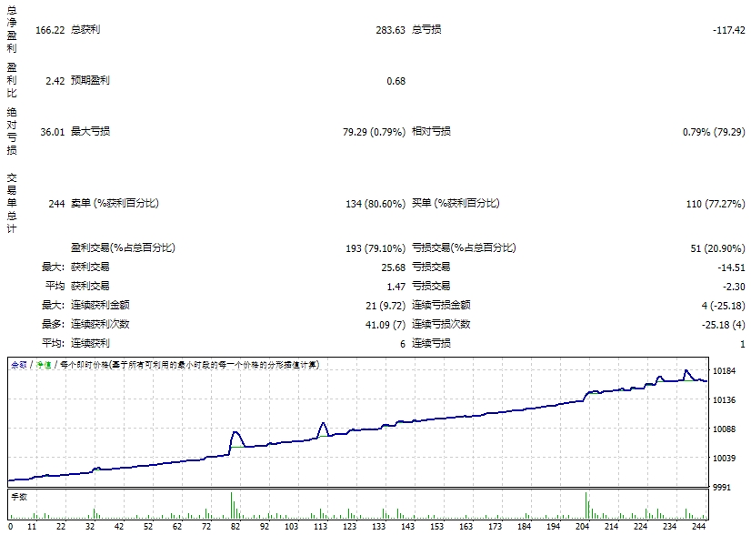Click the balance curve spike near trade 82

point(235,433)
